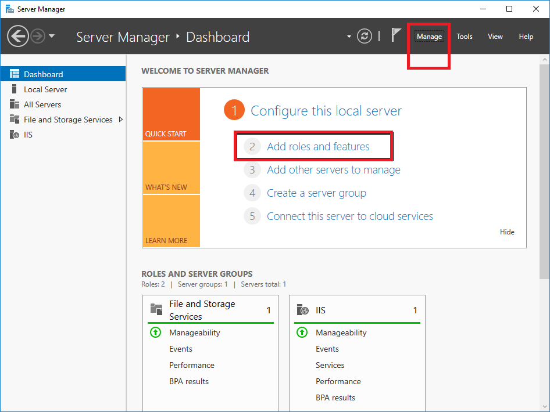Open Notifications flag icon

[396, 35]
